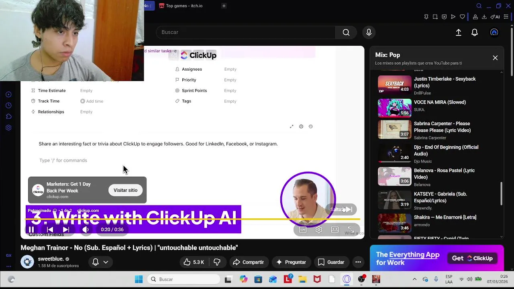Click the YouTube search input field
Image resolution: width=514 pixels, height=289 pixels.
pos(246,32)
